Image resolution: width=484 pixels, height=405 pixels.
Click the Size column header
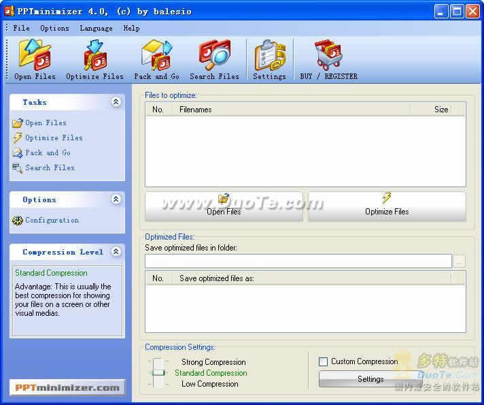coord(430,110)
